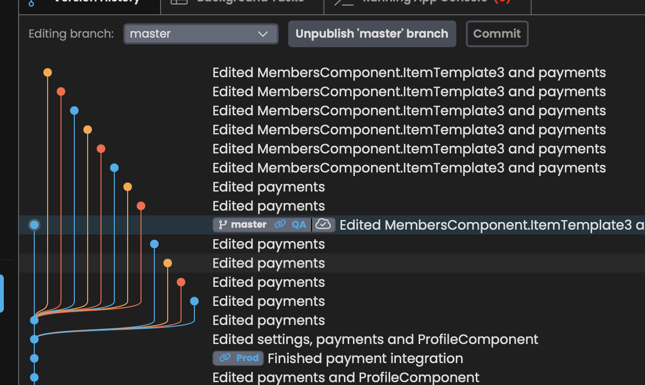The height and width of the screenshot is (385, 645).
Task: Select master commit message 'Edited MembersComponent.ItemTemplate3'
Action: click(492, 225)
